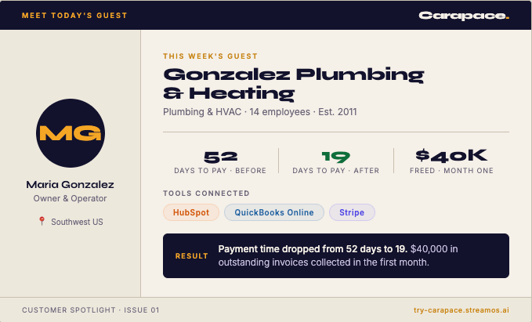The height and width of the screenshot is (322, 532).
Task: Select the HubSpot tool tag
Action: pyautogui.click(x=191, y=212)
